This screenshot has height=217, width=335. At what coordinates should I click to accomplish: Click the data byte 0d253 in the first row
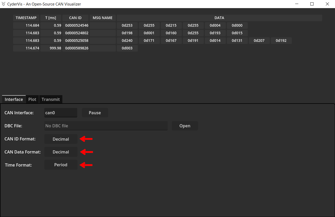click(x=127, y=25)
